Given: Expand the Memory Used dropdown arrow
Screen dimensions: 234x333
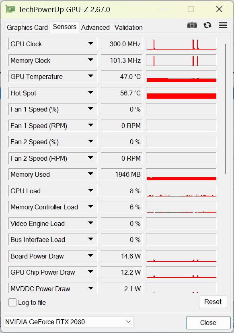Looking at the screenshot, I should [90, 174].
